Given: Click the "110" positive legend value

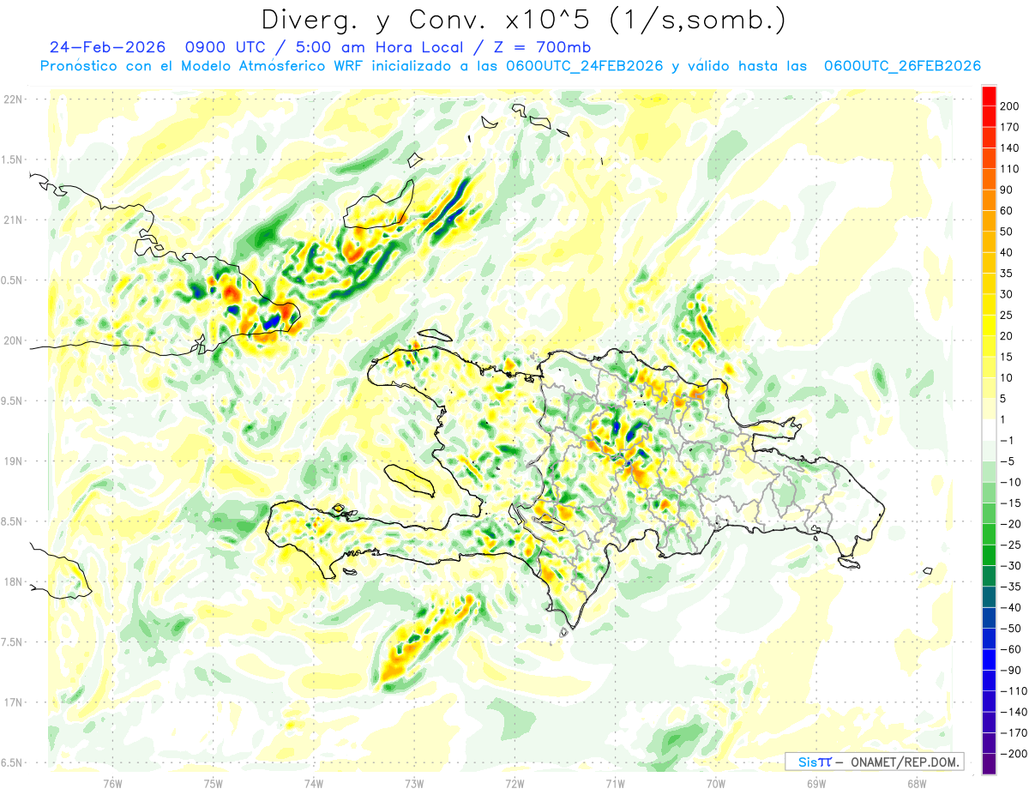Looking at the screenshot, I should tap(1010, 168).
